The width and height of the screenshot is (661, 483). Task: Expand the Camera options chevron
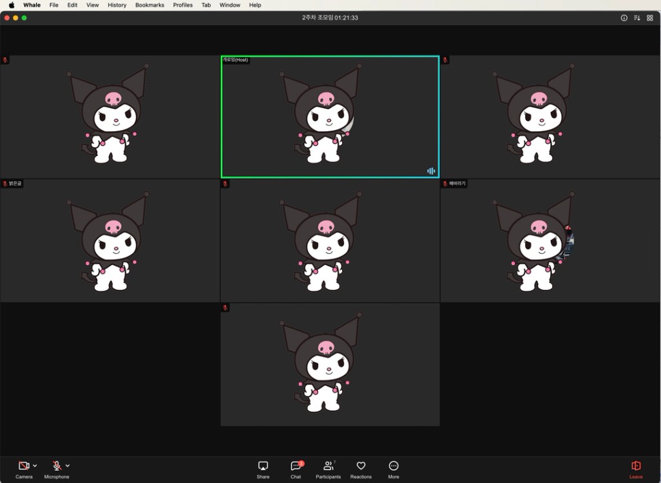(35, 466)
